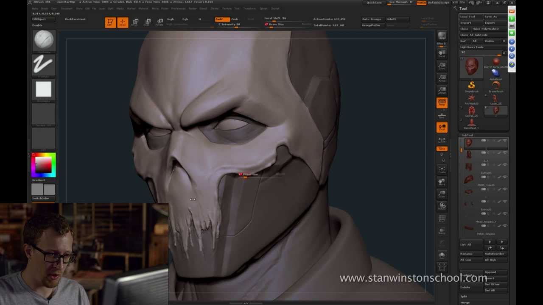Click the Transp transparency icon

point(442,231)
